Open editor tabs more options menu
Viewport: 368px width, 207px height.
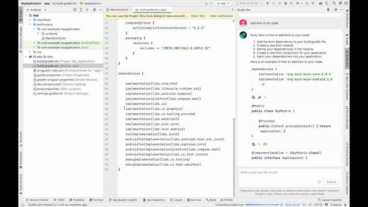tap(232, 10)
